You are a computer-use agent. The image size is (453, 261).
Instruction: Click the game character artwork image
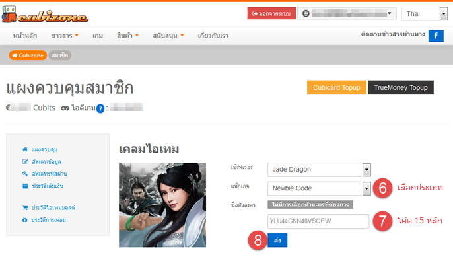click(x=162, y=205)
